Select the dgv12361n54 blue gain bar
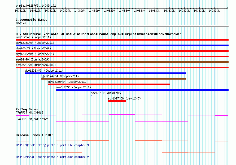 (x=122, y=45)
